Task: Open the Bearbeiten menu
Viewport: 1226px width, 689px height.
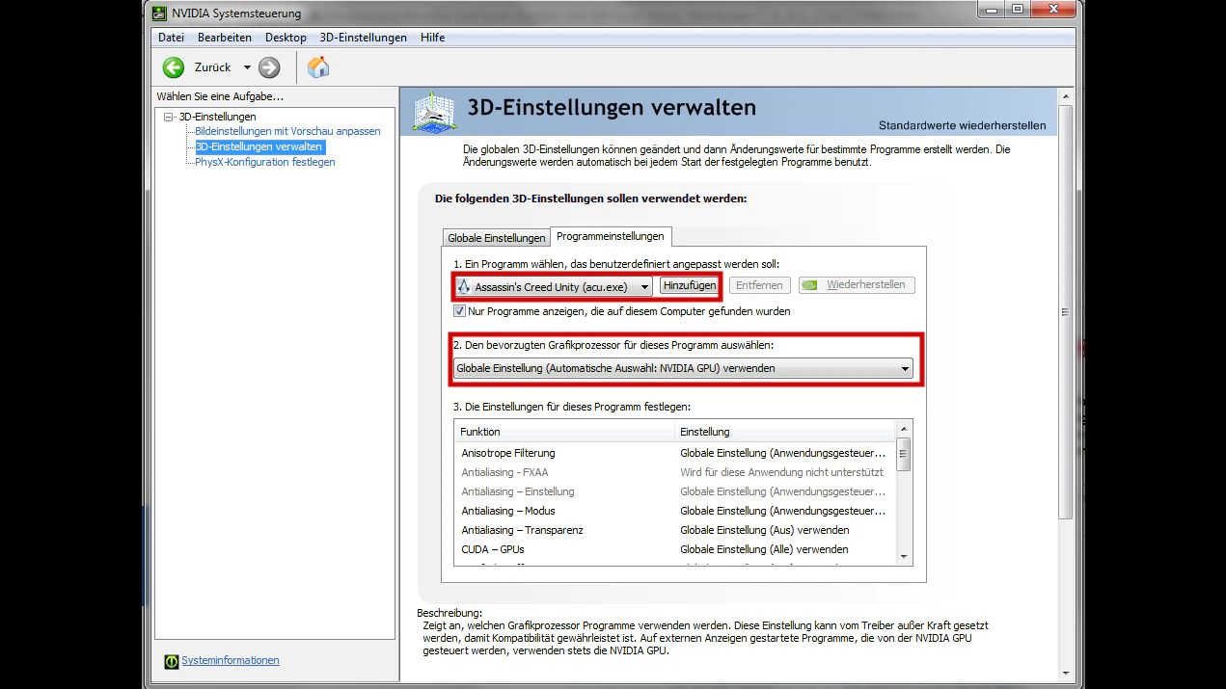Action: tap(225, 38)
